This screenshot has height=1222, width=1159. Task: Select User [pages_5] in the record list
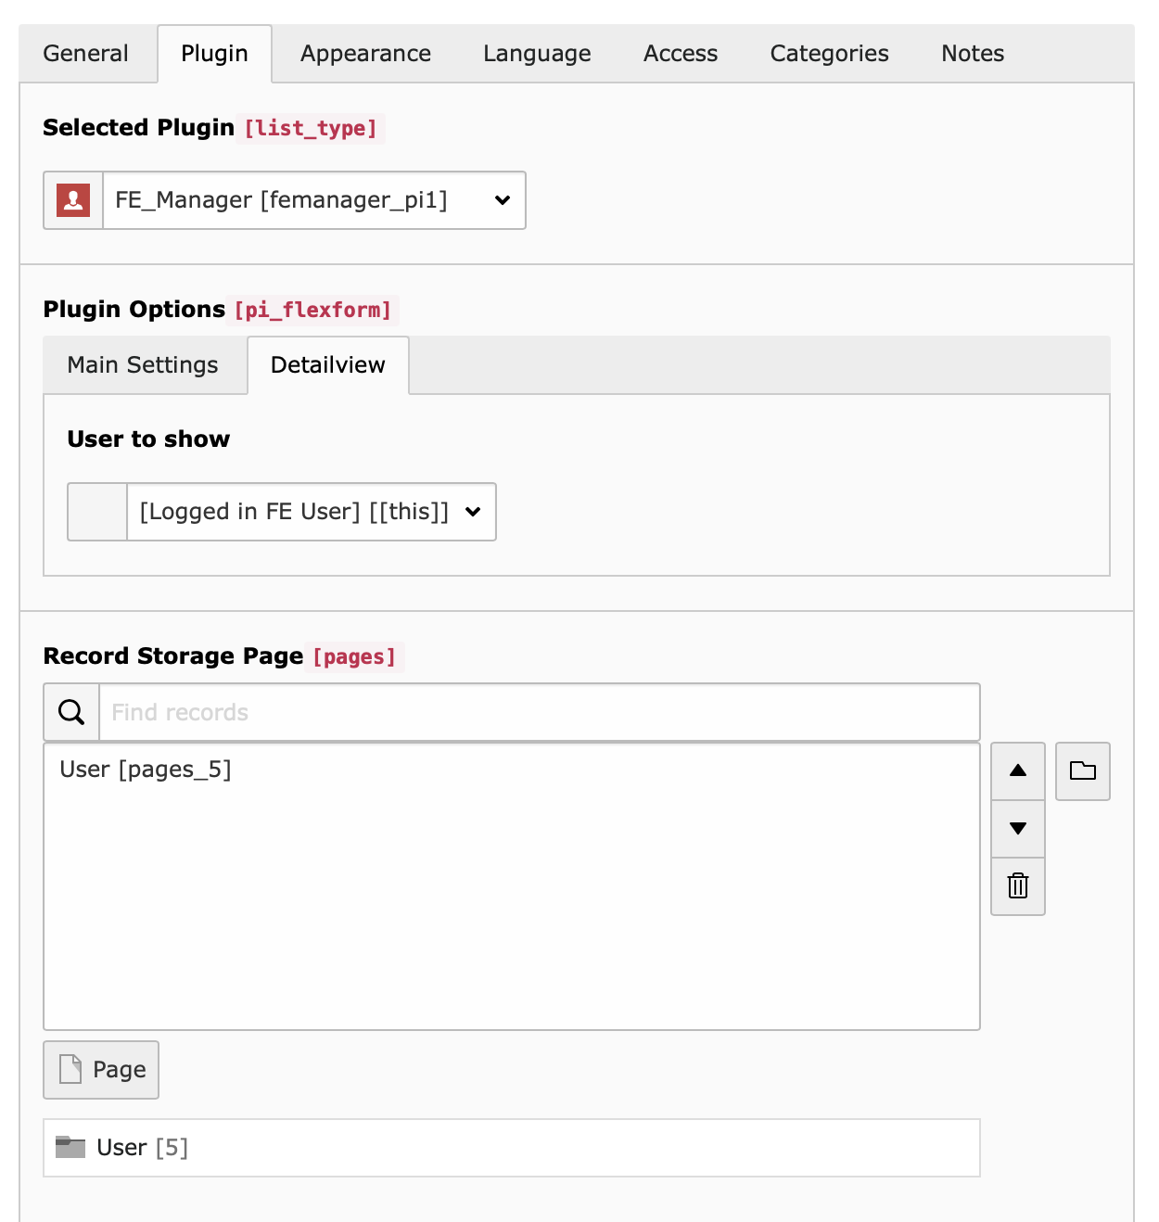tap(146, 770)
